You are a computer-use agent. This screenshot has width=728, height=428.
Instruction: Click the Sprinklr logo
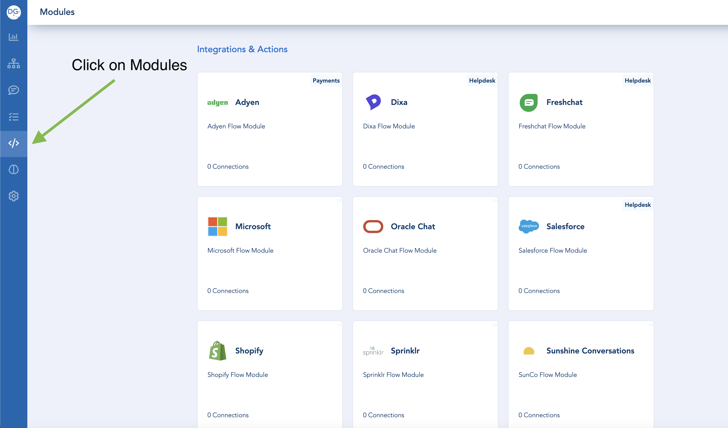(x=373, y=351)
